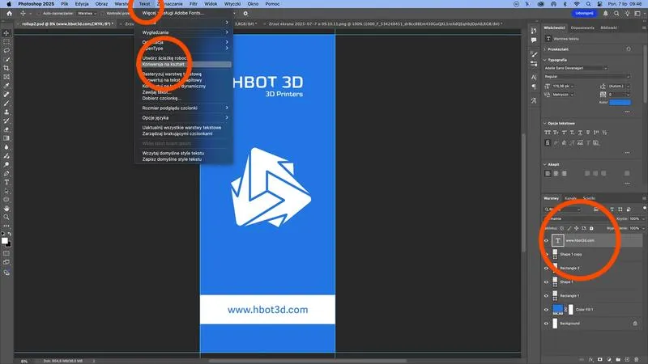
Task: Select the Brush tool
Action: coord(6,104)
